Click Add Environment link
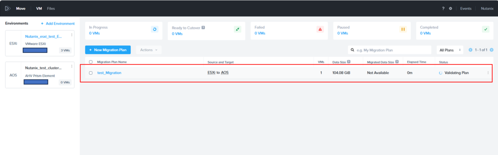Viewport: 498px width, 155px height. pyautogui.click(x=58, y=24)
